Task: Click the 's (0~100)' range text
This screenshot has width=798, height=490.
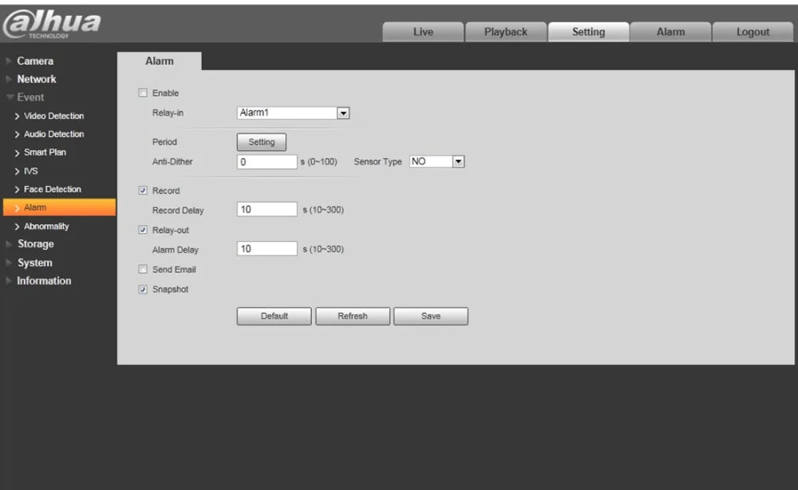Action: (318, 162)
